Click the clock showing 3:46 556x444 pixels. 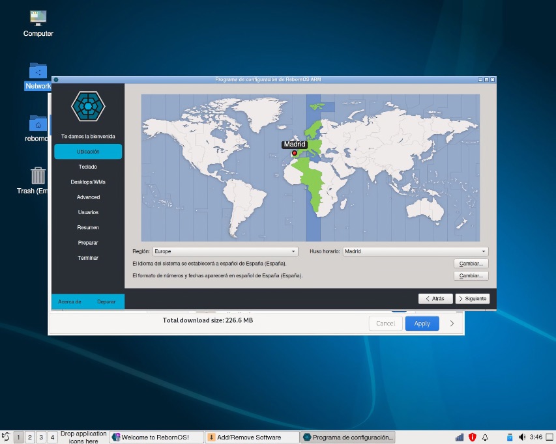coord(536,437)
